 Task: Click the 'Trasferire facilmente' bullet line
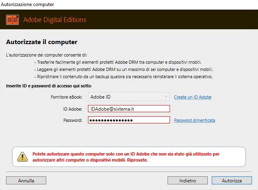(118, 62)
